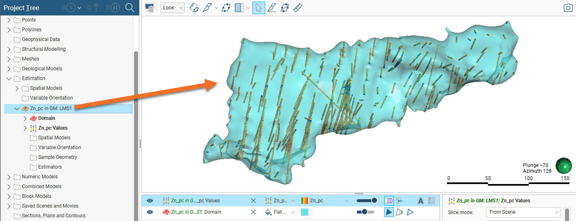Open the Look dropdown
This screenshot has height=221, width=576.
point(172,8)
